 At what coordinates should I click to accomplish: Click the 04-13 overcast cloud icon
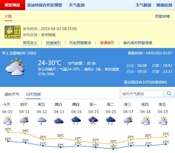(59, 121)
